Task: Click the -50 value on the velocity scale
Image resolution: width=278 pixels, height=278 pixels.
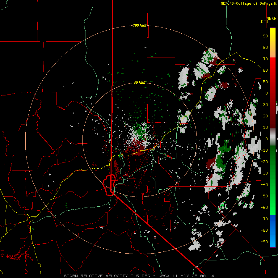Action: click(264, 196)
